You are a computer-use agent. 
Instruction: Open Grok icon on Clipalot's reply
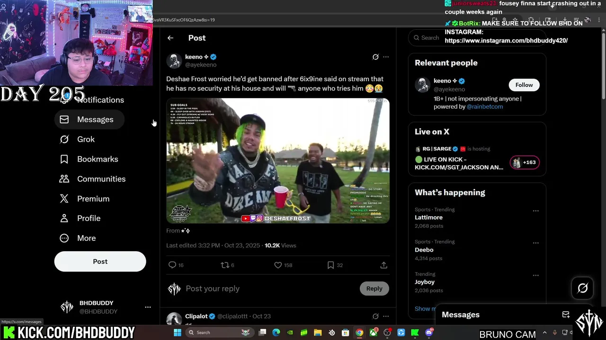375,316
